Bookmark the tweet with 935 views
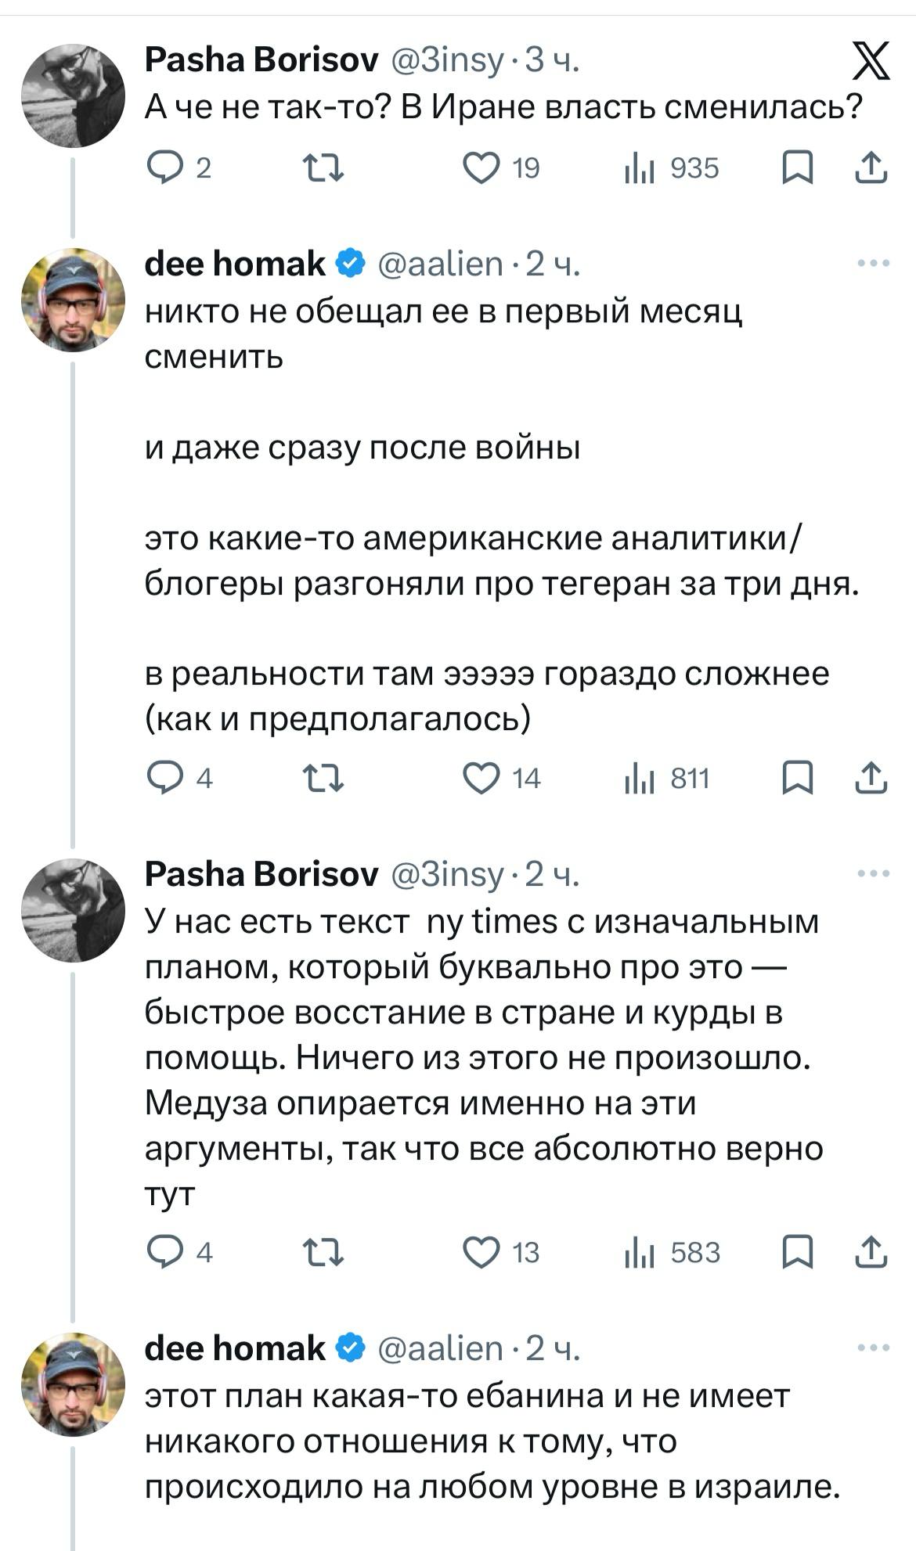916x1551 pixels. tap(798, 168)
